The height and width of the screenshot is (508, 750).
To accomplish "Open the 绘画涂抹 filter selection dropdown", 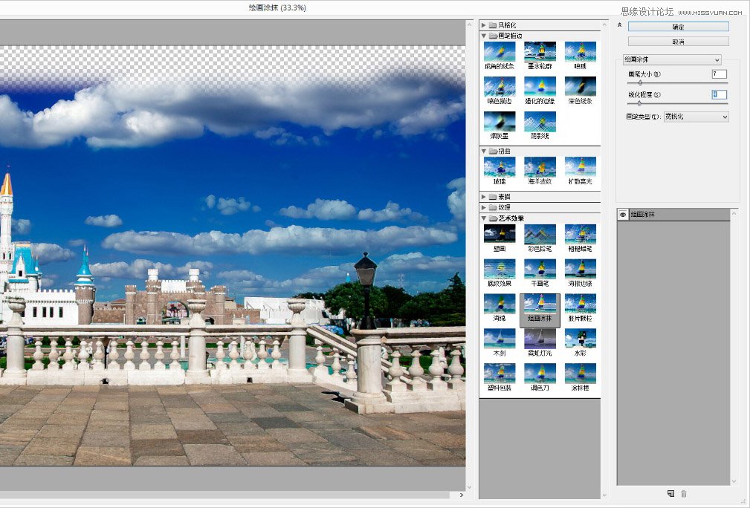I will 672,59.
